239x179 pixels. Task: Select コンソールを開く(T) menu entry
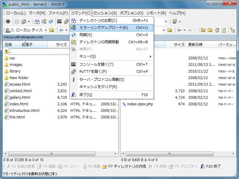pyautogui.click(x=111, y=64)
